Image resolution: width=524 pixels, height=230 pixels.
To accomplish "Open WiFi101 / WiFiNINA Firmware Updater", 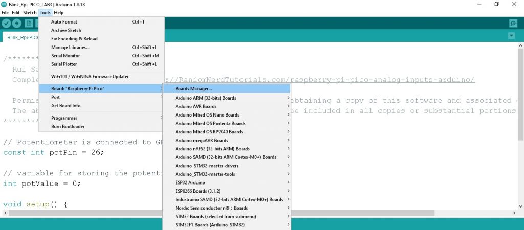I will 101,77.
